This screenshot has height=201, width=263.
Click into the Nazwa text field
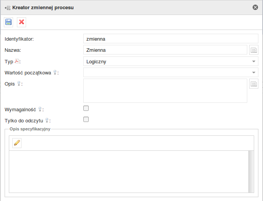point(165,50)
